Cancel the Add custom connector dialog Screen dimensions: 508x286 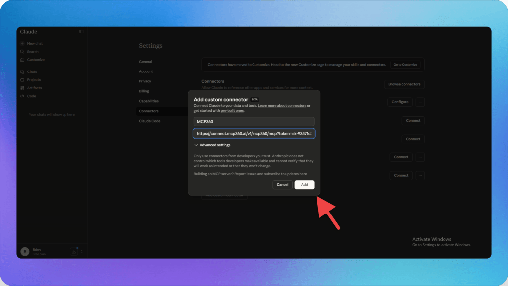[282, 185]
